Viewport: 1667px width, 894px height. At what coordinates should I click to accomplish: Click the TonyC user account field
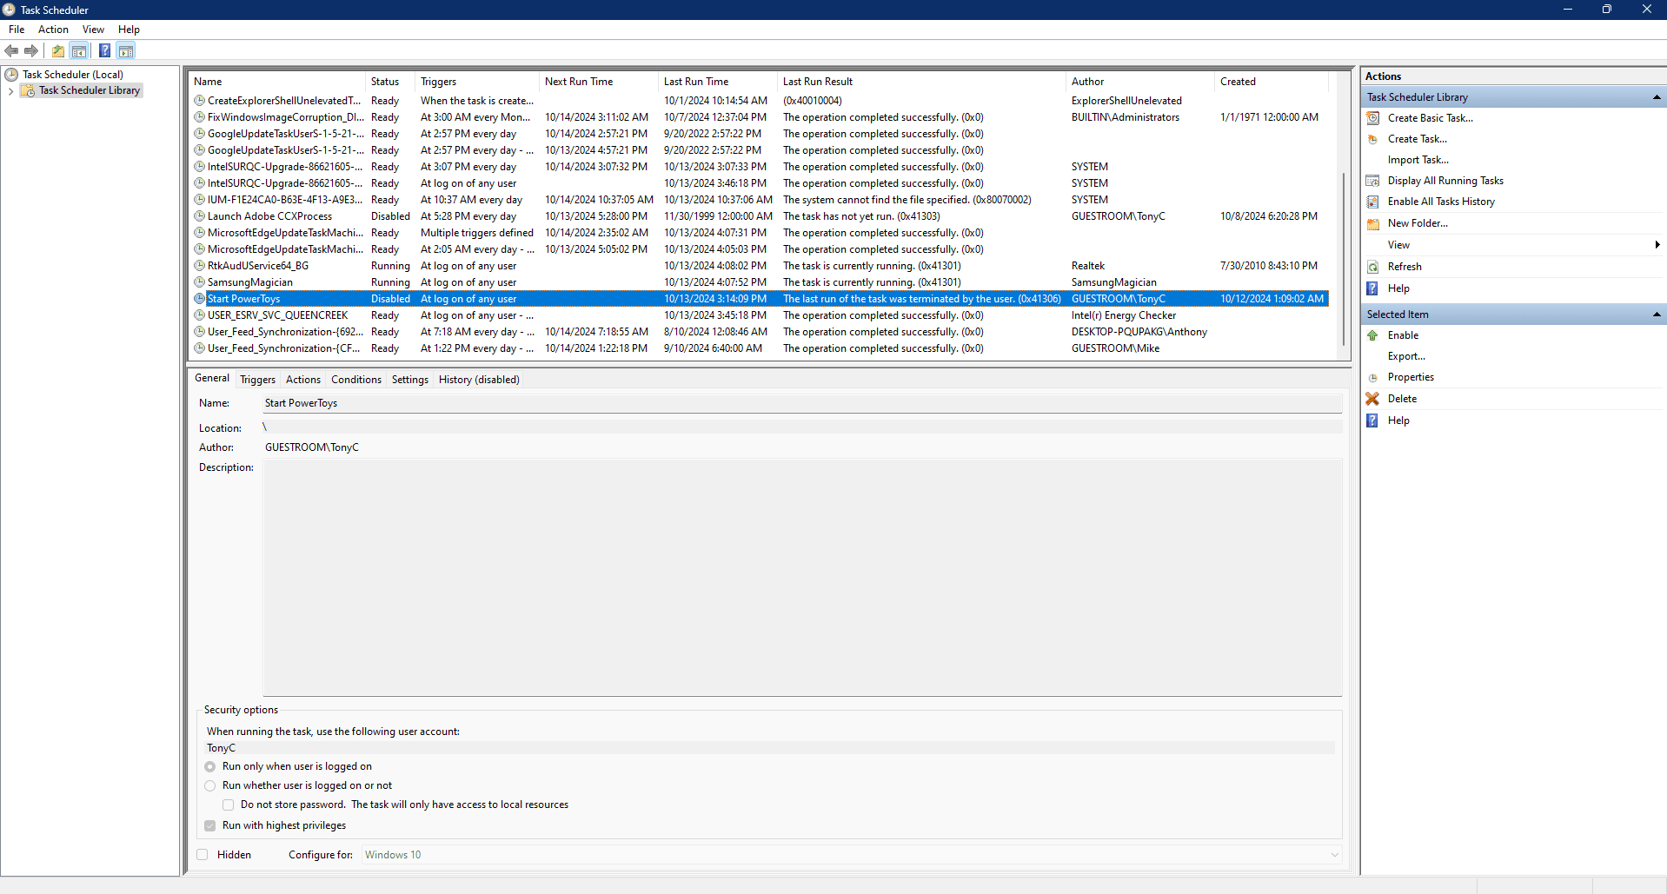coord(769,748)
